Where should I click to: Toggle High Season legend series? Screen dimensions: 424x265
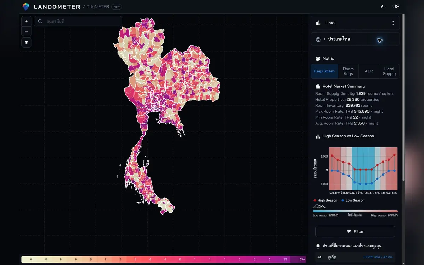[325, 200]
